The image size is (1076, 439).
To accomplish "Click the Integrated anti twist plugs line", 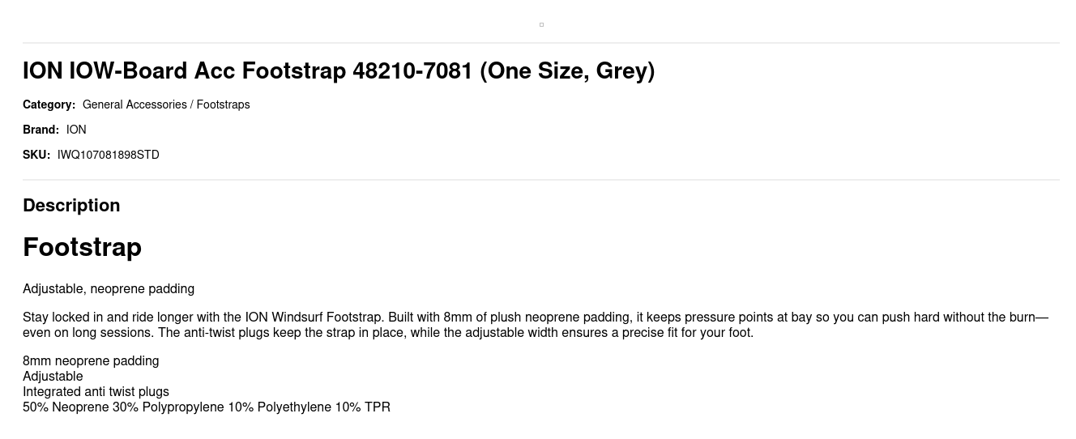I will (x=96, y=392).
